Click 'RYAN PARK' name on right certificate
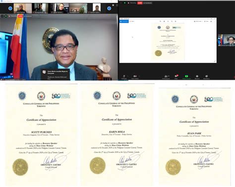The height and width of the screenshot is (187, 235). (x=194, y=133)
